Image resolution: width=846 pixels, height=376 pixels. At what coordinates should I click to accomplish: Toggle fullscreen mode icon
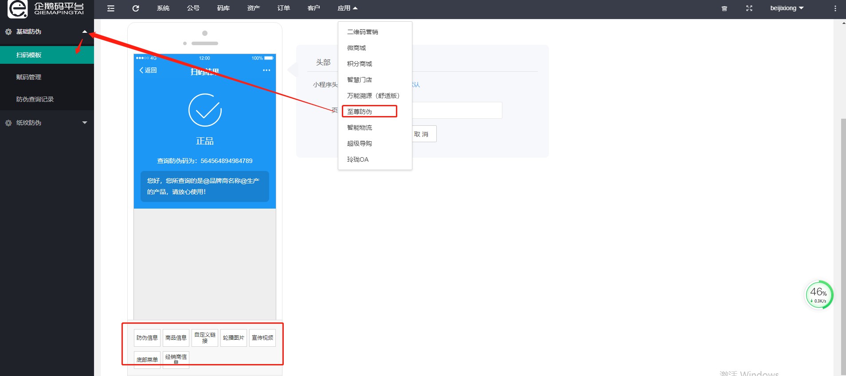point(749,8)
